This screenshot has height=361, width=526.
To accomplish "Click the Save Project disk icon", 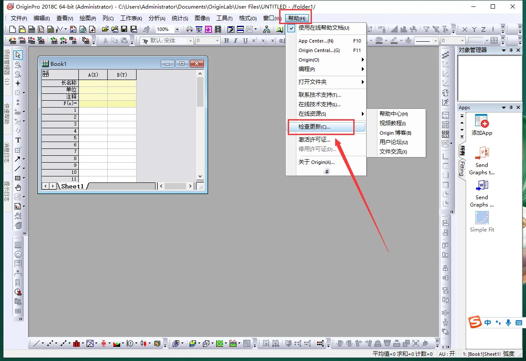I will tap(124, 29).
